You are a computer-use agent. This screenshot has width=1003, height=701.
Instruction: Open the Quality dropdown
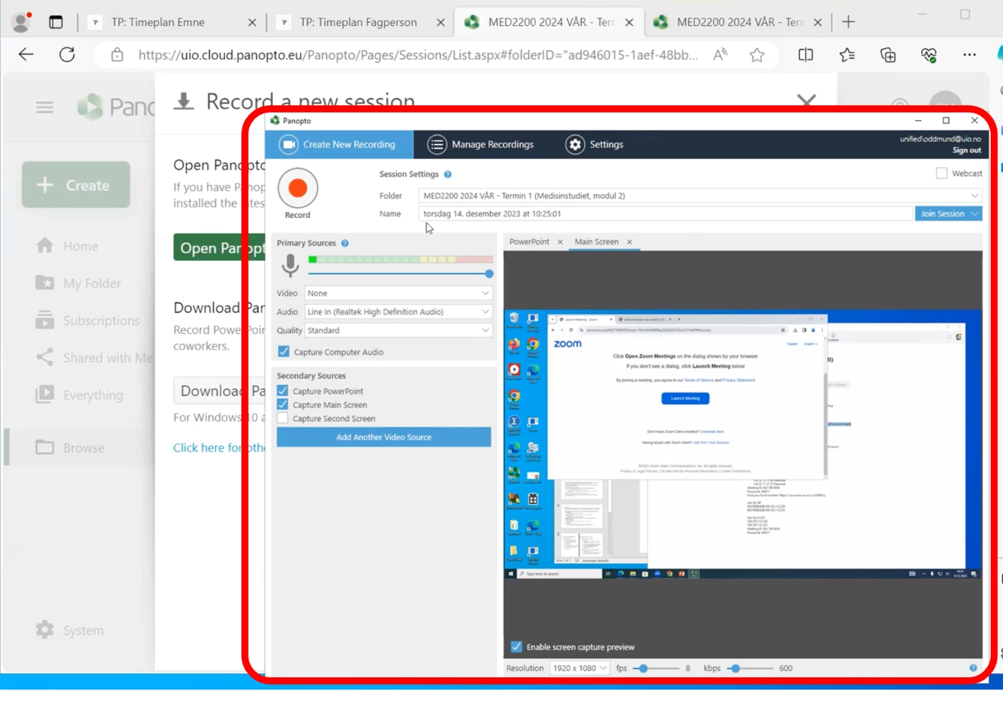tap(398, 330)
